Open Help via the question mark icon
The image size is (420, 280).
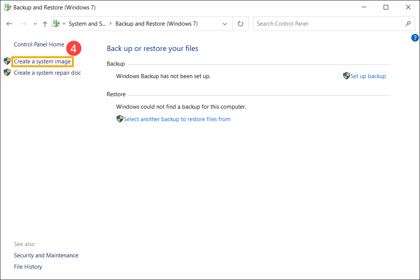[x=415, y=37]
